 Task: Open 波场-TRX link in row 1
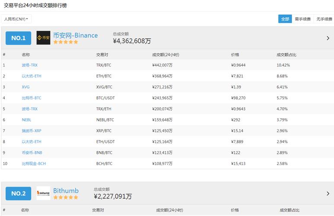click(29, 65)
